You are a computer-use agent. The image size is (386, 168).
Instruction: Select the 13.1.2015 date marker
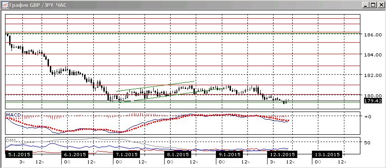click(x=327, y=154)
